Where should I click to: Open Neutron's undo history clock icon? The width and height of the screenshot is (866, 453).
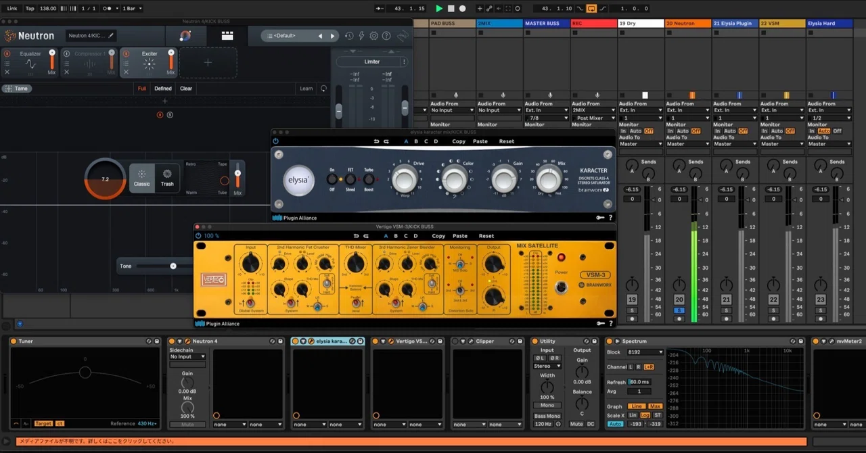349,36
